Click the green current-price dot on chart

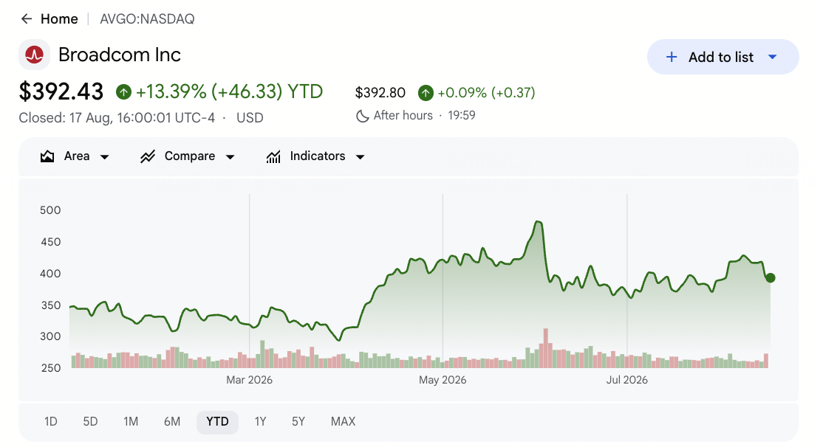coord(771,278)
